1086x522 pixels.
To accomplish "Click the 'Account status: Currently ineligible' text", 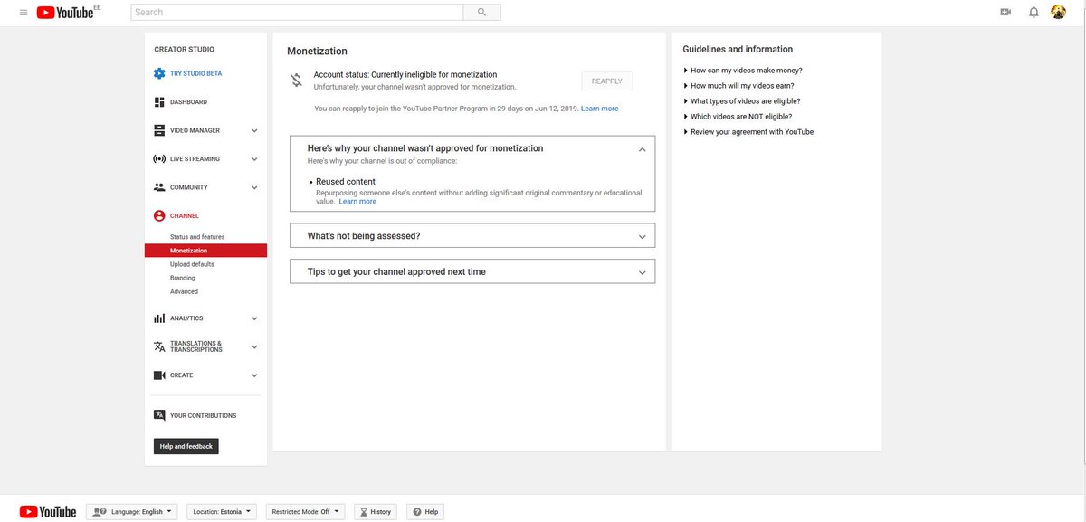I will pyautogui.click(x=405, y=74).
